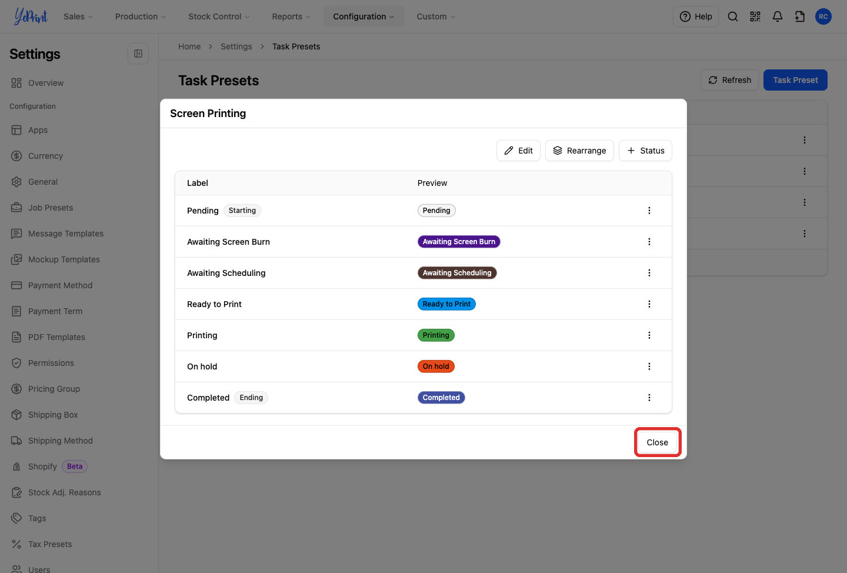Go to Settings breadcrumb
The image size is (847, 573).
click(236, 46)
